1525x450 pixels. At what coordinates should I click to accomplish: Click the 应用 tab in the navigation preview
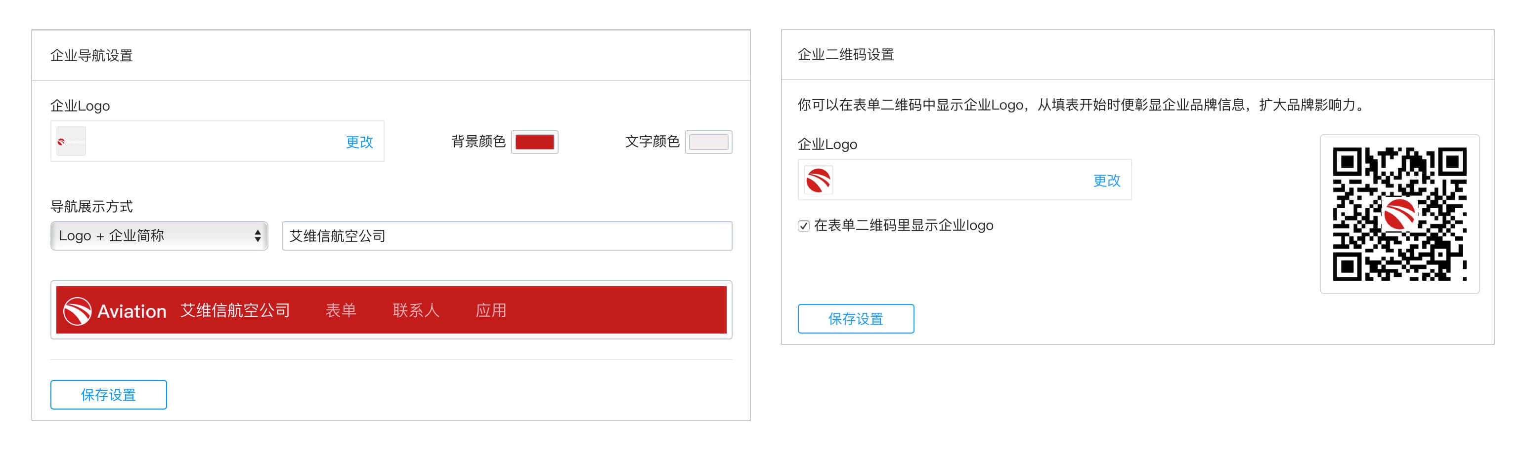pyautogui.click(x=491, y=311)
